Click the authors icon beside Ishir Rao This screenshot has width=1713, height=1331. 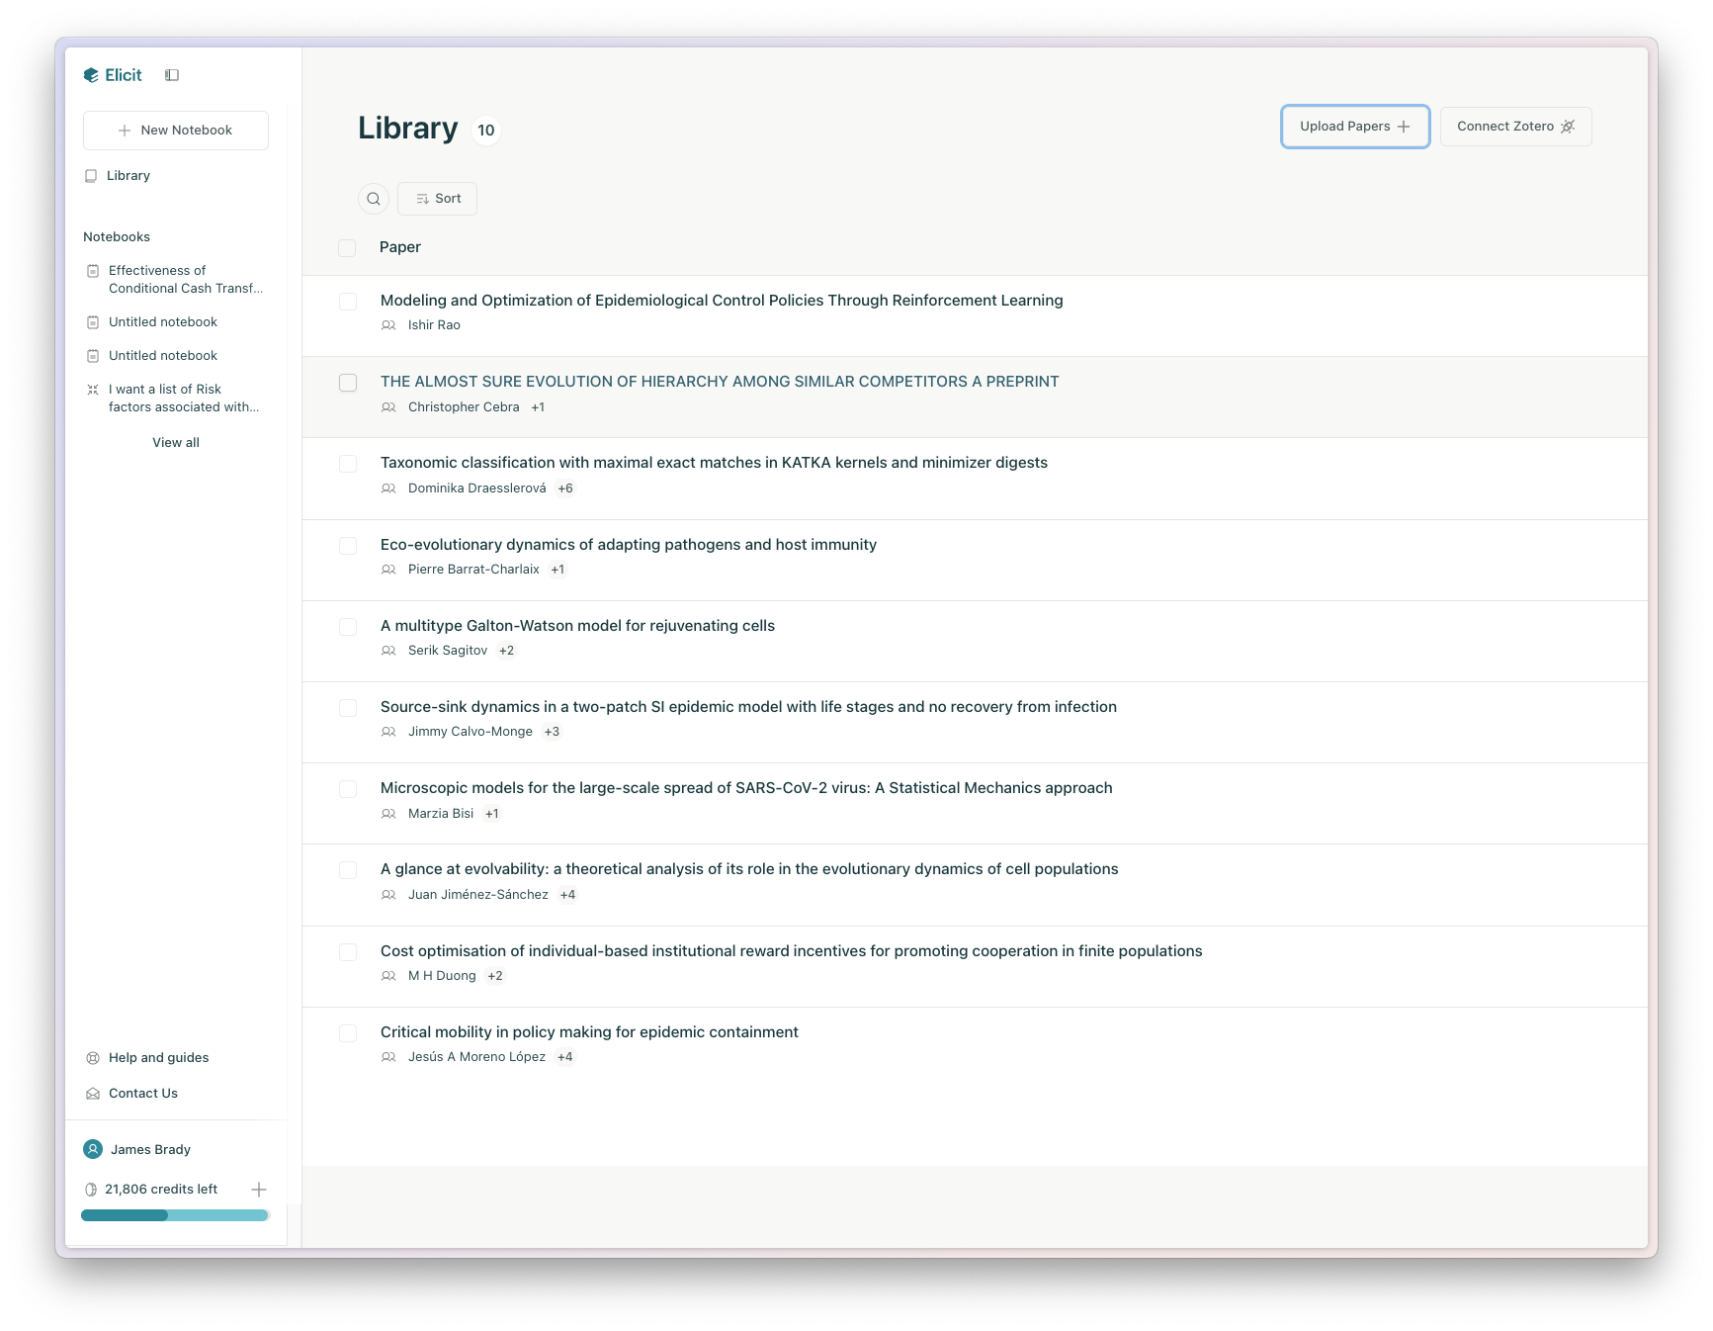[x=388, y=325]
